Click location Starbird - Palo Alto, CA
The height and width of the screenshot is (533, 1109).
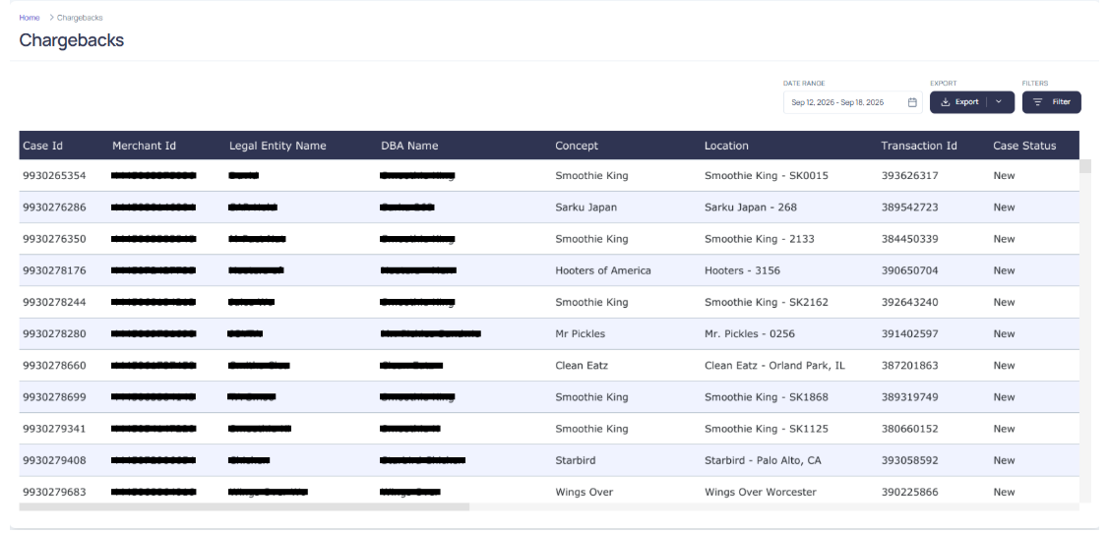coord(763,461)
